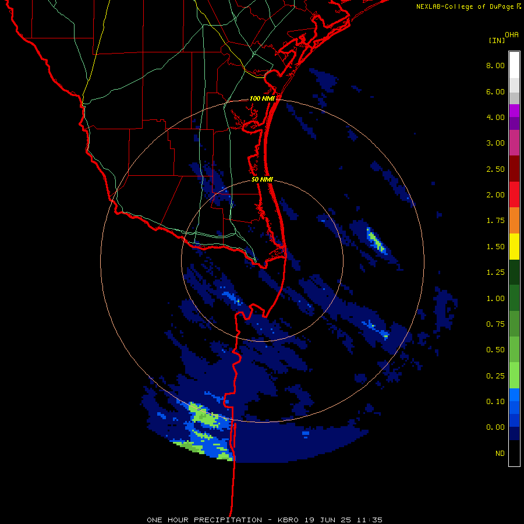Click the OHA product label above the legend
Image resolution: width=524 pixels, height=524 pixels.
pos(512,34)
